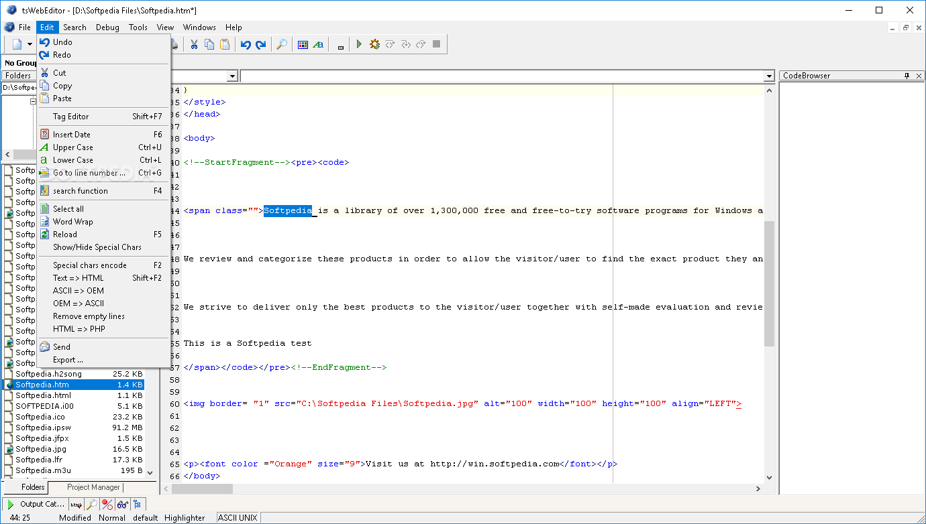Viewport: 926px width, 524px height.
Task: Click the small window icon in toolbar
Action: pyautogui.click(x=341, y=46)
